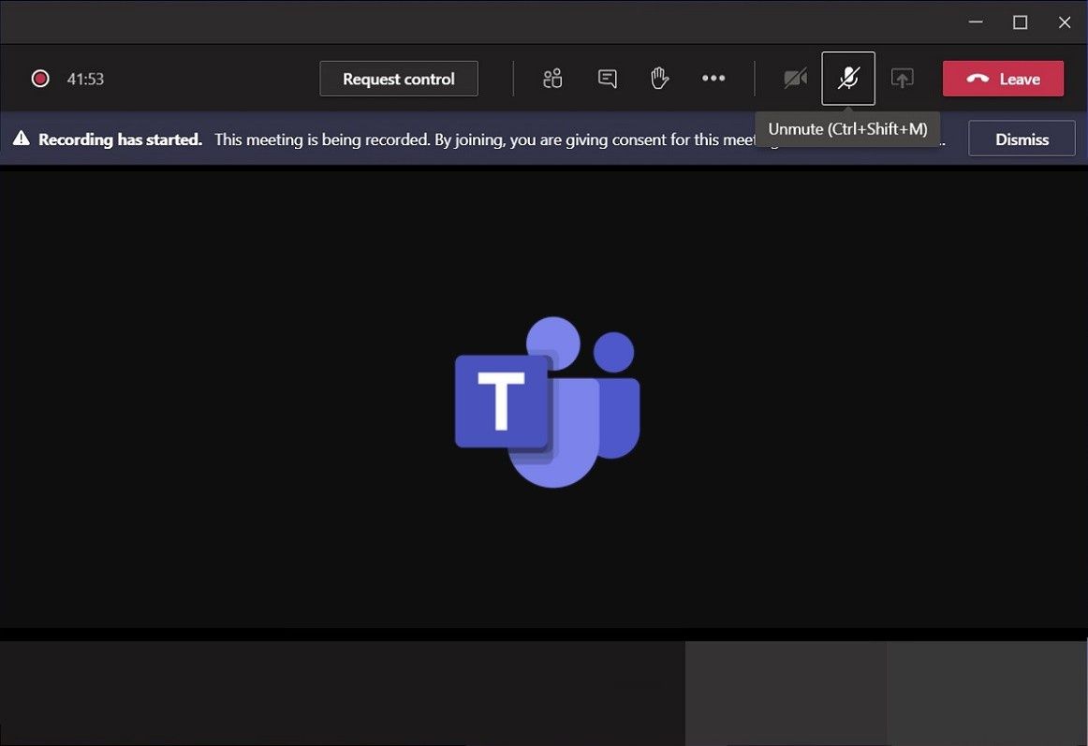
Task: Maximize the Teams meeting window
Action: pyautogui.click(x=1020, y=22)
